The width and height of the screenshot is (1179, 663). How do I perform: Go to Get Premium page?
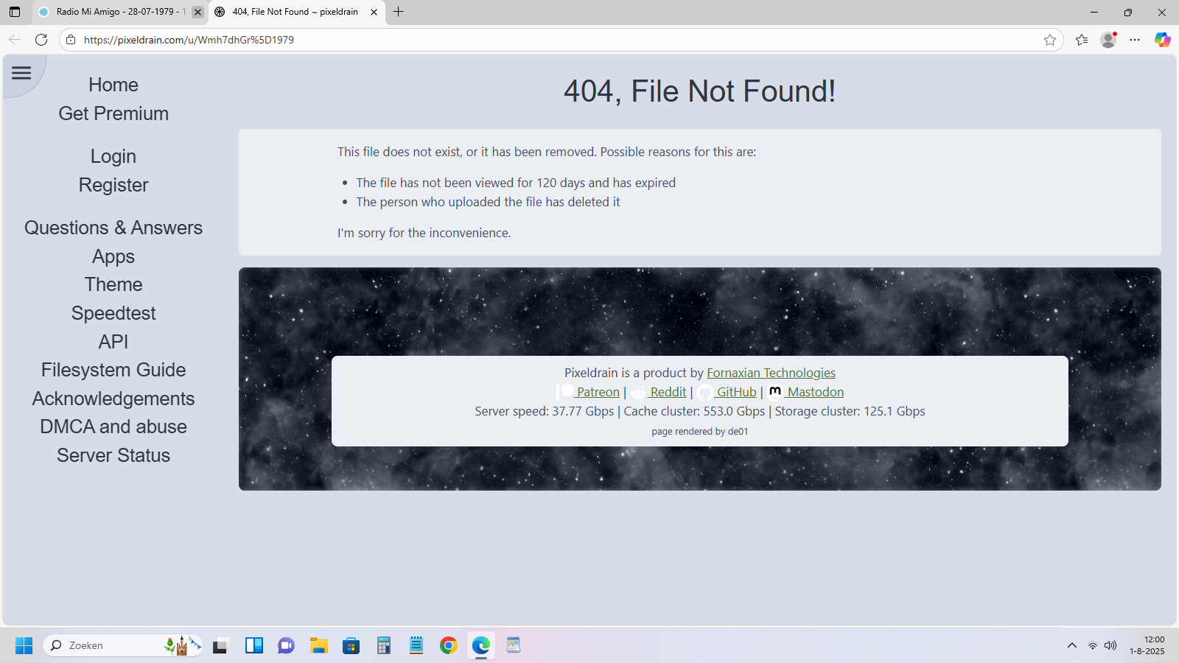coord(113,113)
